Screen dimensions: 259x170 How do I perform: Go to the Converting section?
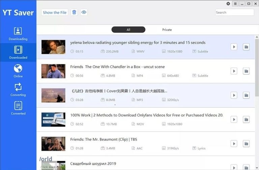coord(18,90)
